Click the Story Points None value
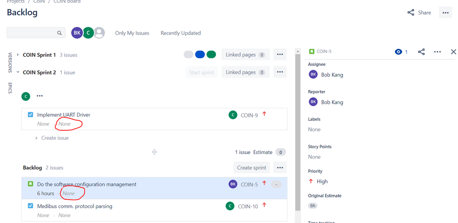 point(315,157)
